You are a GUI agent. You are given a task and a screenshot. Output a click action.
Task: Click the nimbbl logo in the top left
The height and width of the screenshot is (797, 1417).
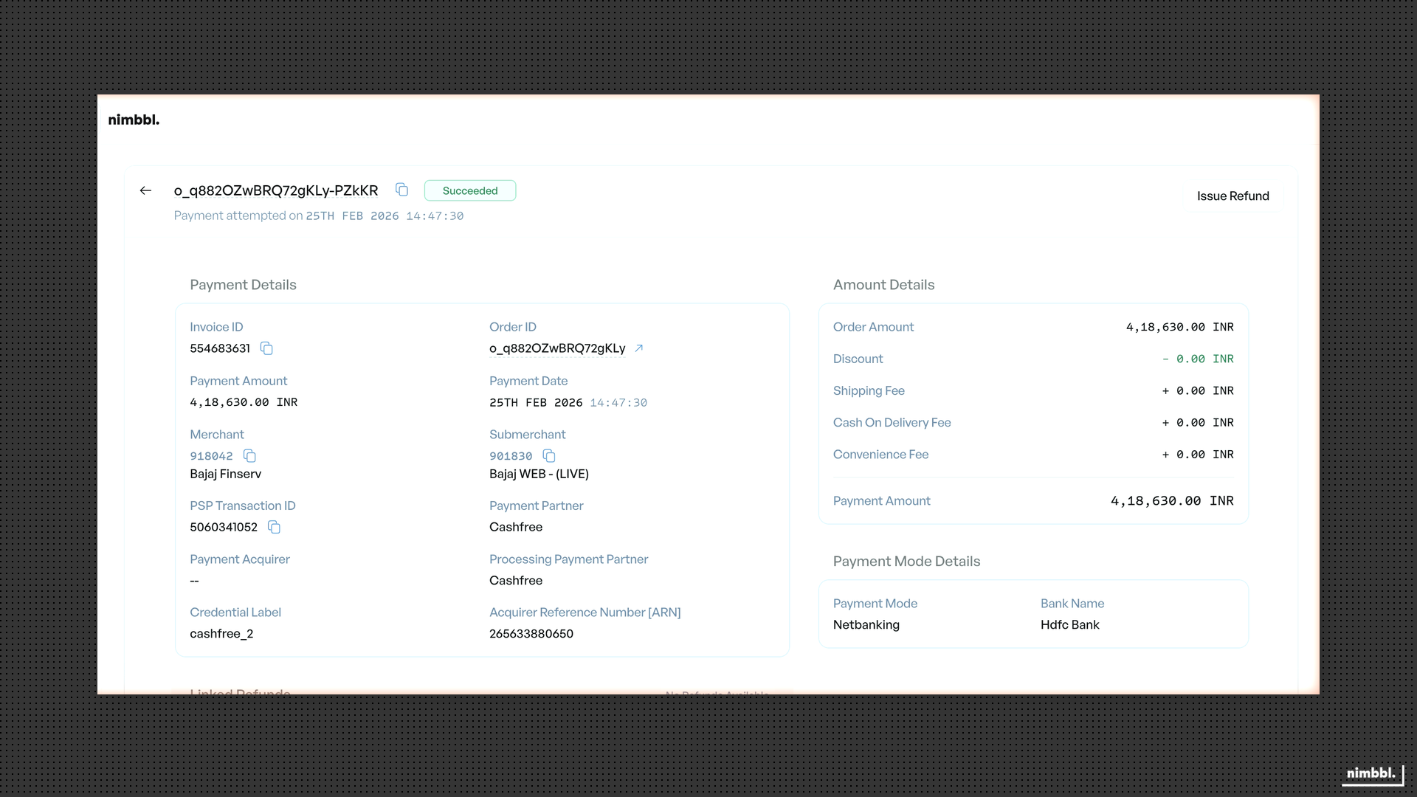134,119
